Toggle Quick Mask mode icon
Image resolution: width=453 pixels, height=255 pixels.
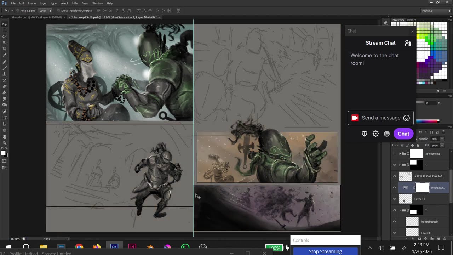pos(5,161)
